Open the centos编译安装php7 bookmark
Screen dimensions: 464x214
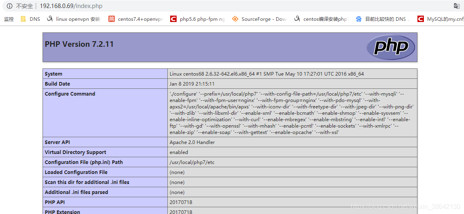(322, 19)
